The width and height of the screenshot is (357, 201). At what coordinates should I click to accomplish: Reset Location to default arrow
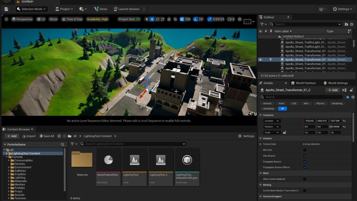click(344, 121)
